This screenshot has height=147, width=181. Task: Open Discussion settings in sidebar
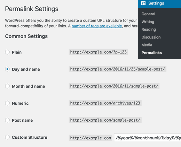point(151,37)
